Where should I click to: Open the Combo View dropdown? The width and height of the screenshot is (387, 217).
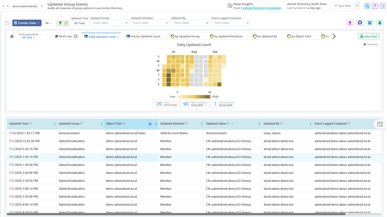[x=27, y=23]
